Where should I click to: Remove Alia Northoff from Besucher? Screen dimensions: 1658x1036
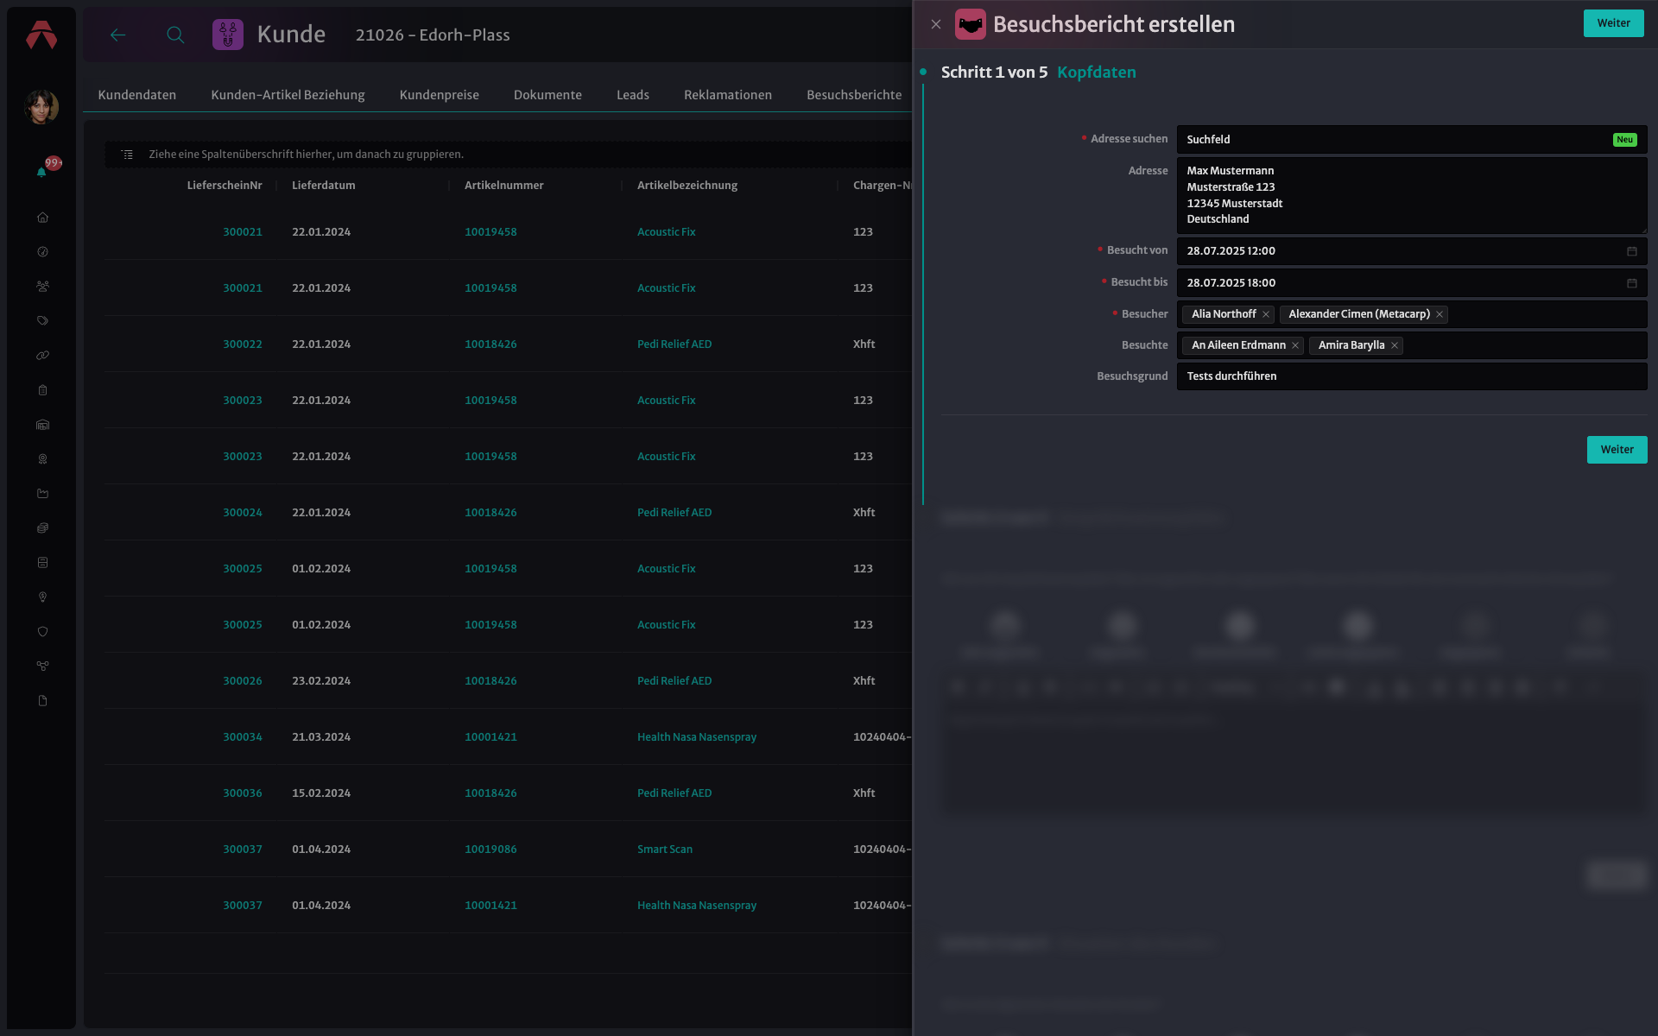pyautogui.click(x=1266, y=314)
